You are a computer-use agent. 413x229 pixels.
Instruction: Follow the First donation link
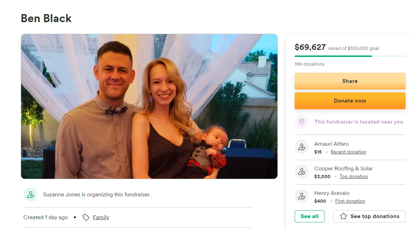click(x=350, y=201)
